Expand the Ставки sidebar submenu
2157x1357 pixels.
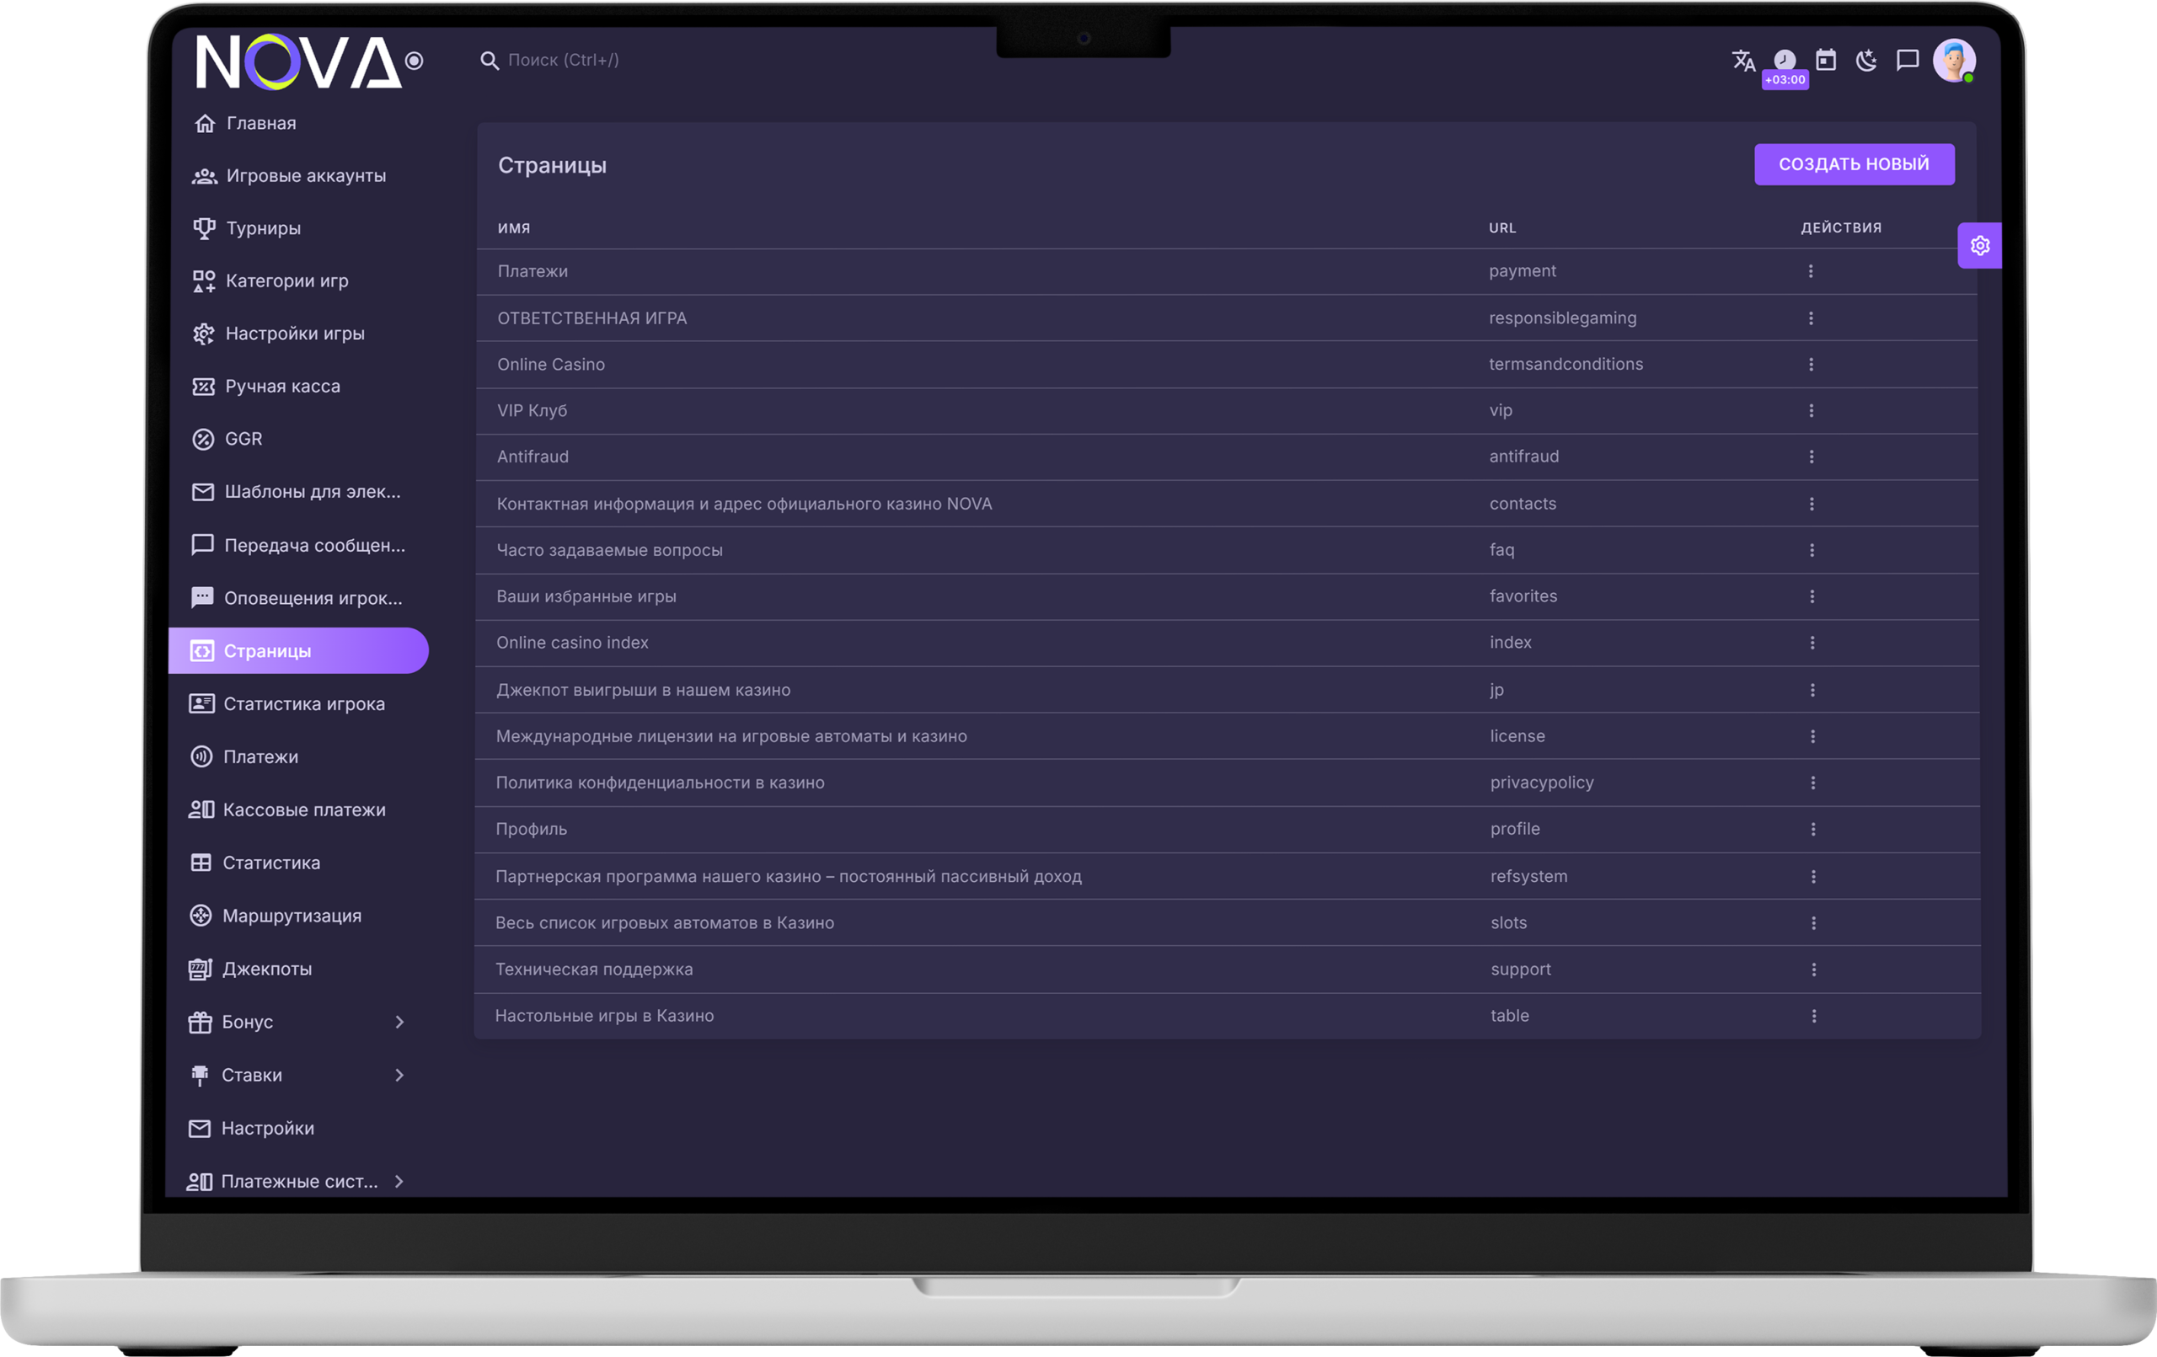coord(399,1075)
